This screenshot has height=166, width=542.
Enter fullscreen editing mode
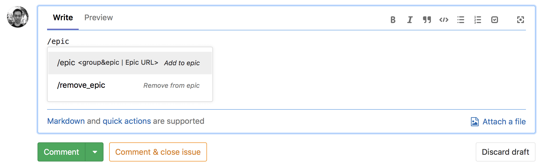[520, 20]
